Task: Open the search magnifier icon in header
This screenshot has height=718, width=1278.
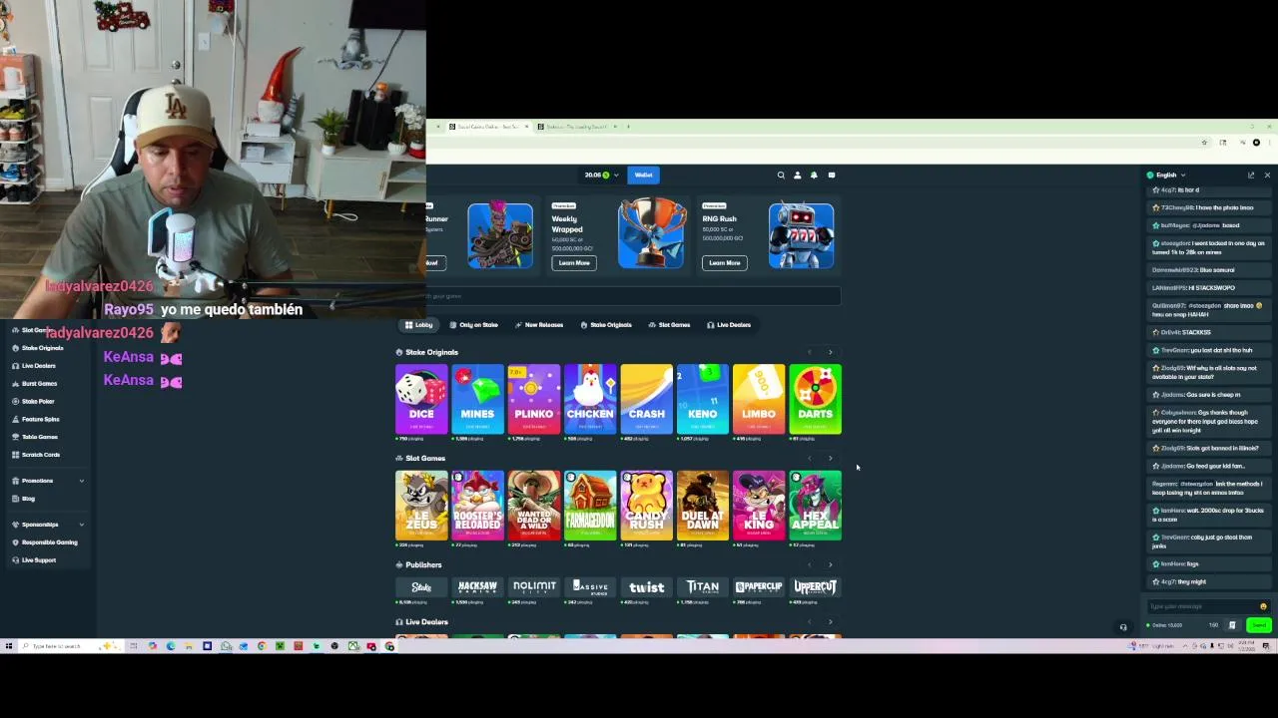Action: click(x=781, y=176)
